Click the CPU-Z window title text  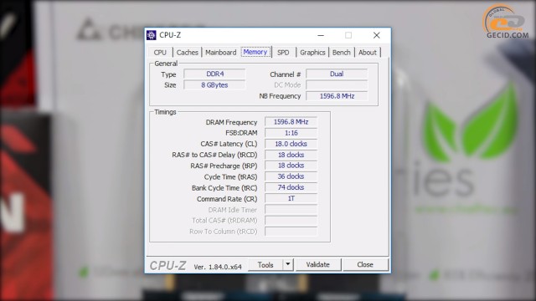click(x=170, y=35)
